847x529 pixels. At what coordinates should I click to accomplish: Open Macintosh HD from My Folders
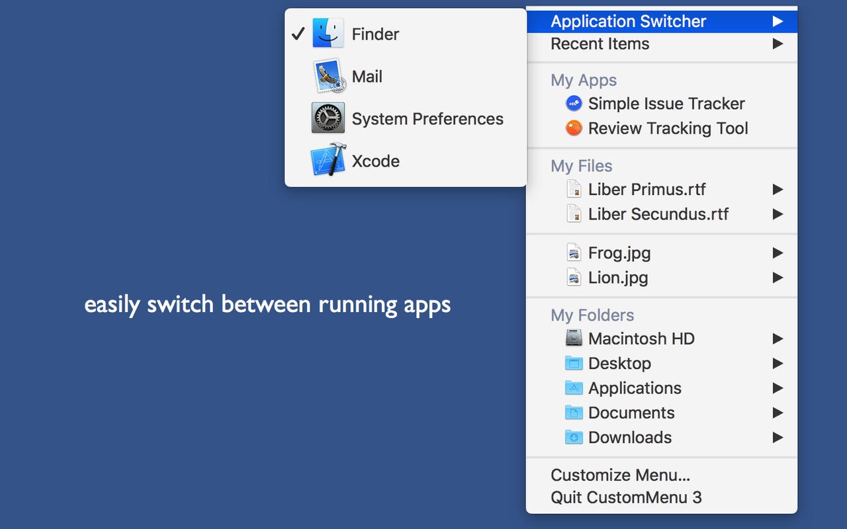662,339
